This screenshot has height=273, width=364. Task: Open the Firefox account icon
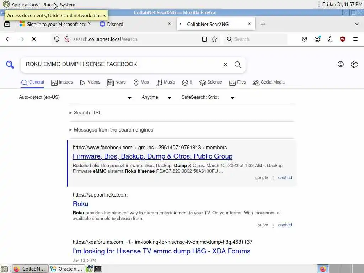[317, 39]
